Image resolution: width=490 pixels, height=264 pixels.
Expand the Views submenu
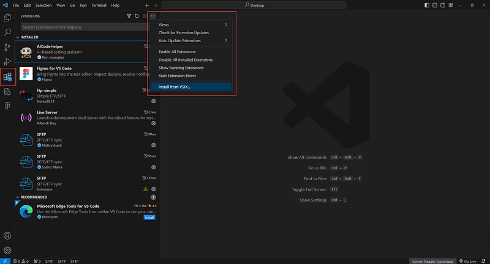pyautogui.click(x=191, y=24)
